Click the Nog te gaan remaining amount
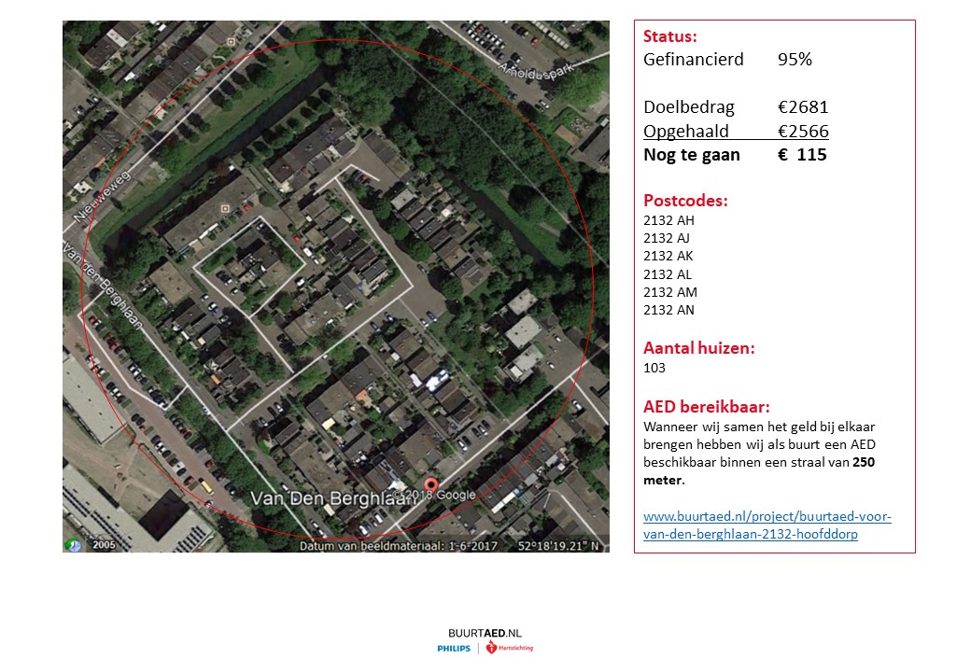 point(802,155)
